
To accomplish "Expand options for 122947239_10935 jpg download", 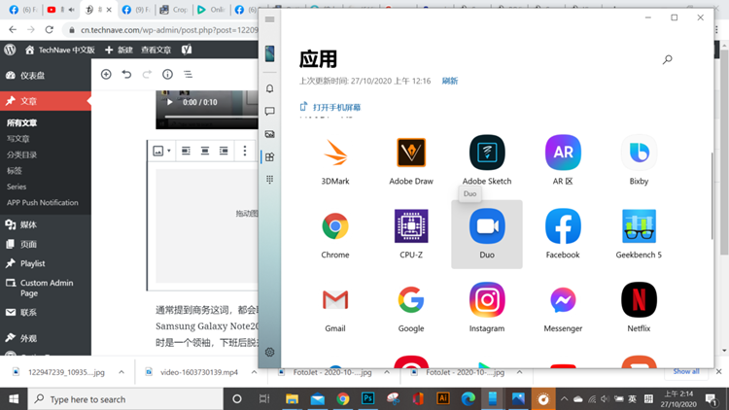I will (x=121, y=372).
